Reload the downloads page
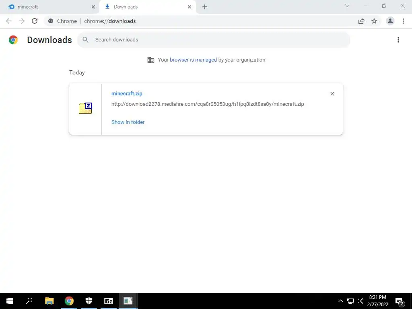The height and width of the screenshot is (309, 412). [x=35, y=21]
